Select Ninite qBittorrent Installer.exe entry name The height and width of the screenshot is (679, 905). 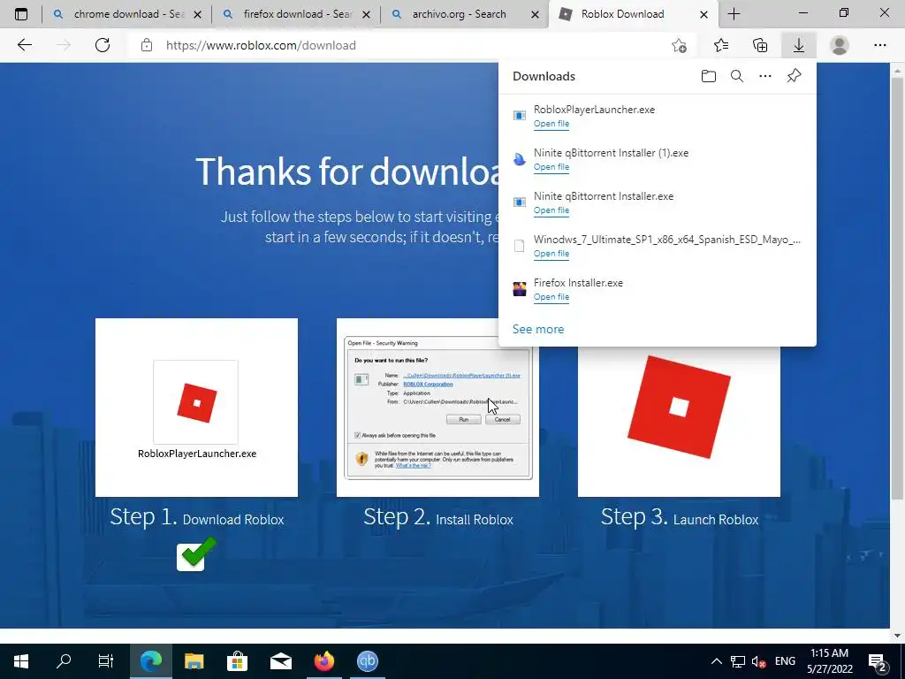point(603,196)
